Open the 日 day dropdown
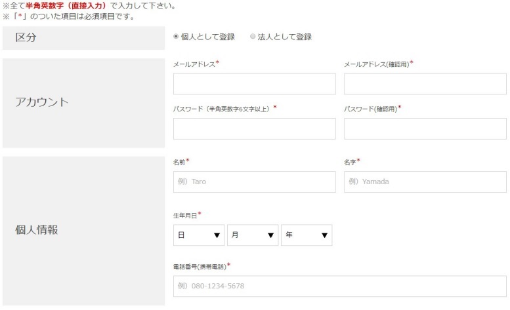The image size is (510, 310). coord(199,235)
